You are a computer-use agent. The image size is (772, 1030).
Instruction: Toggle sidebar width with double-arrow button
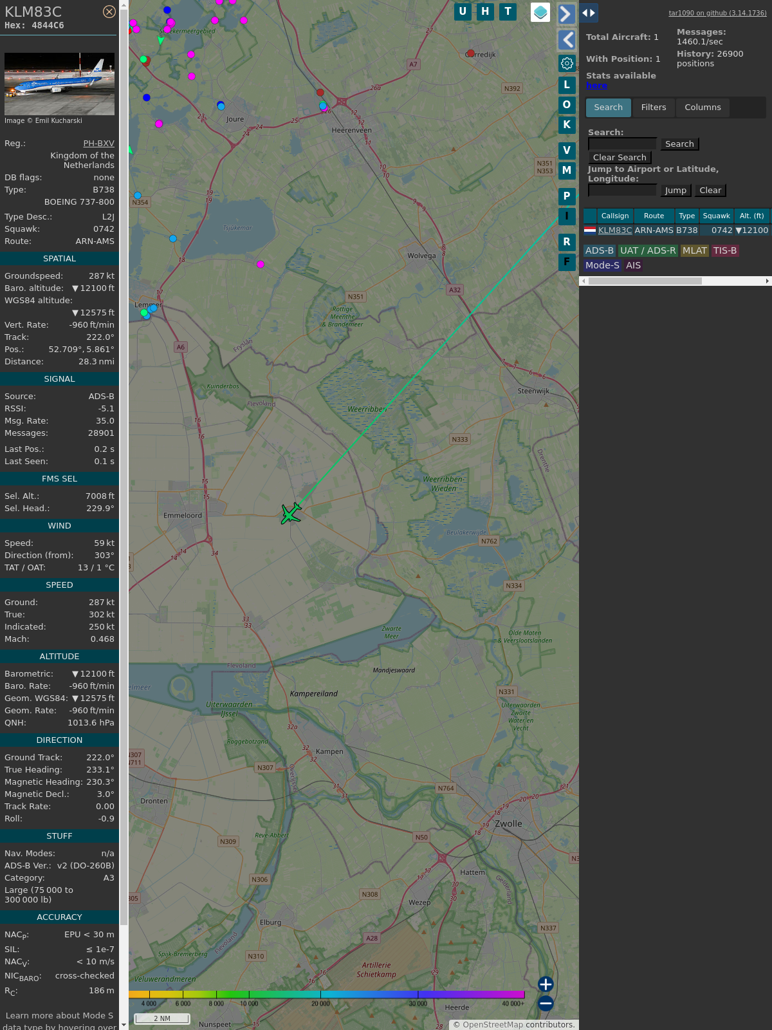coord(589,13)
